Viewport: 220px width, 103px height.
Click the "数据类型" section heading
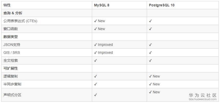click(11, 37)
